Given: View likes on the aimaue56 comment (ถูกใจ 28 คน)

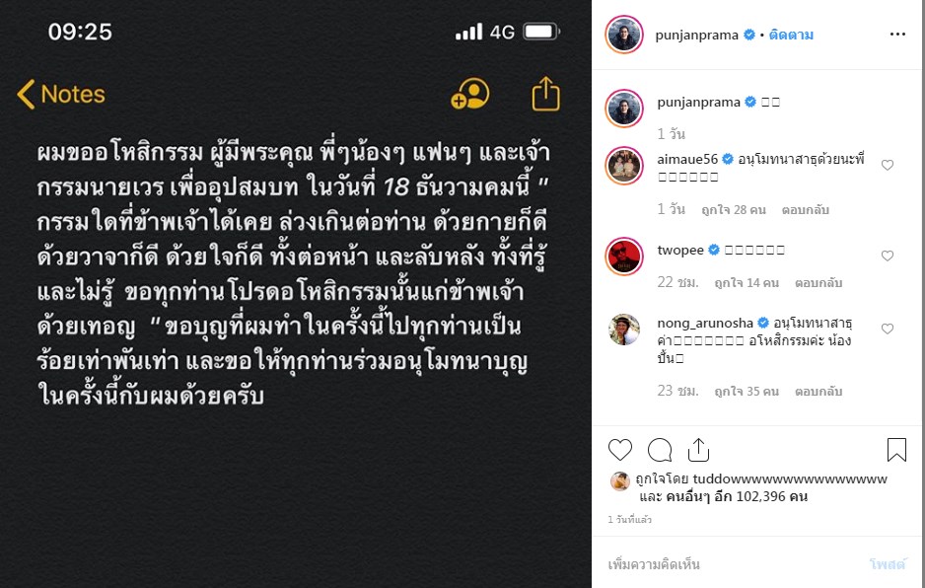Looking at the screenshot, I should point(734,209).
